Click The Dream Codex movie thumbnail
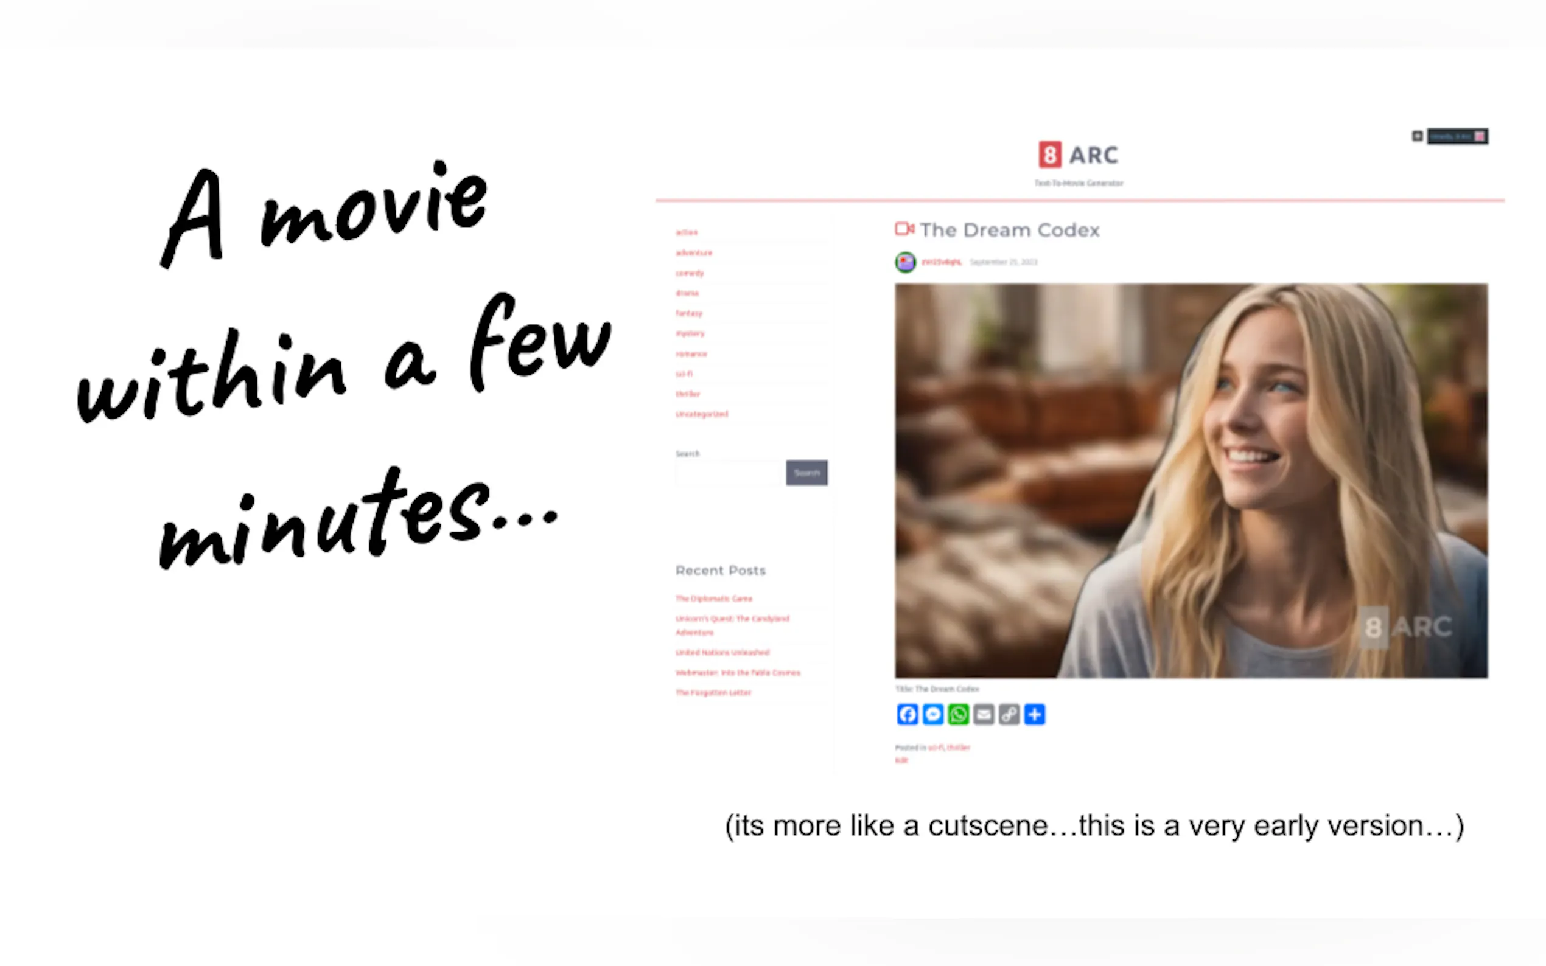Image resolution: width=1546 pixels, height=966 pixels. pos(1191,481)
